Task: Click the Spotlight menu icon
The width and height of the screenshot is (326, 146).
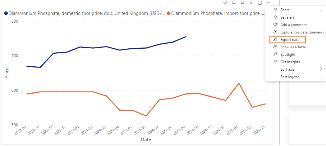Action: click(x=275, y=55)
